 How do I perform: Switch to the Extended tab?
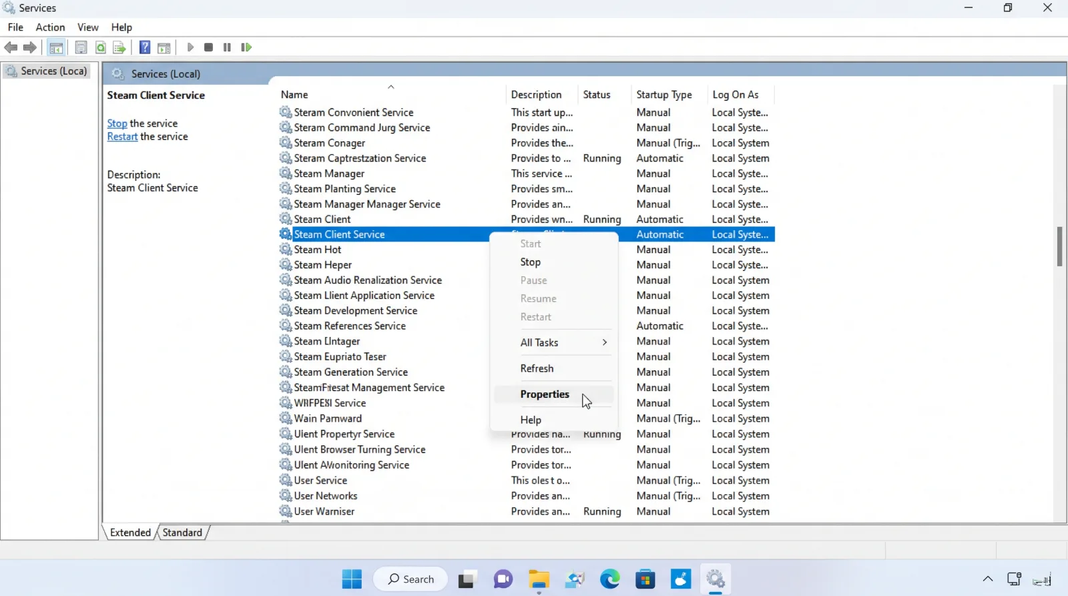130,533
